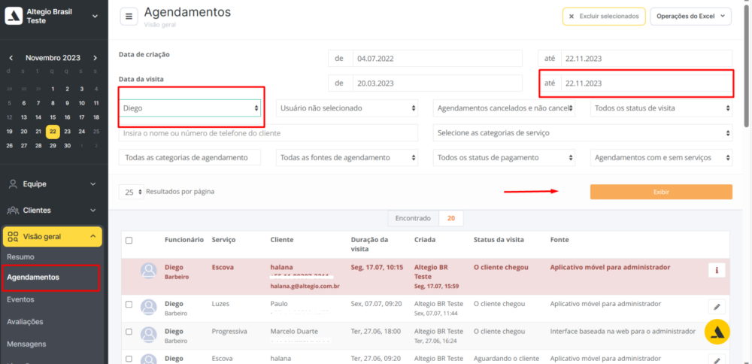
Task: Click Diego avatar in the Paulo row
Action: (x=149, y=308)
